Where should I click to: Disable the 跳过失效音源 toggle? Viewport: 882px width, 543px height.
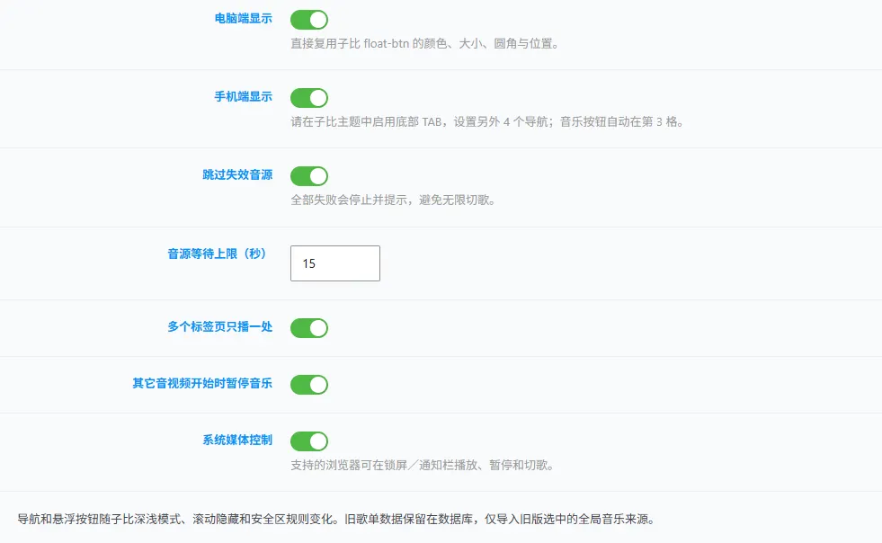coord(308,176)
